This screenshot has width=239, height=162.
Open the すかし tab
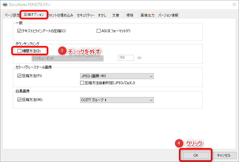tap(102, 15)
